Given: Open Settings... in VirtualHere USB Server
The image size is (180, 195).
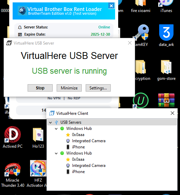Looking at the screenshot, I should [98, 88].
